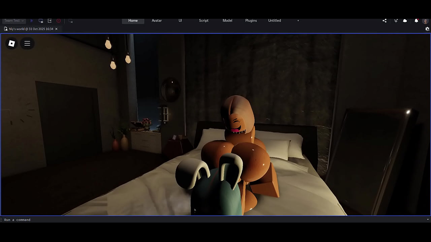The height and width of the screenshot is (242, 431).
Task: Open the user profile avatar
Action: click(425, 21)
